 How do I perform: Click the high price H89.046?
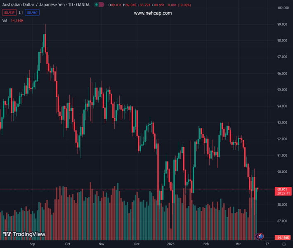click(130, 5)
